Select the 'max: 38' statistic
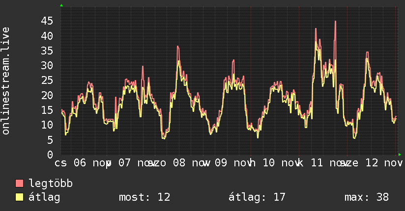 (367, 197)
